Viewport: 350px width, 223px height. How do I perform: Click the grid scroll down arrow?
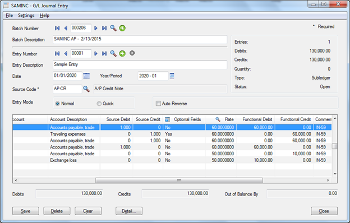coord(335,174)
